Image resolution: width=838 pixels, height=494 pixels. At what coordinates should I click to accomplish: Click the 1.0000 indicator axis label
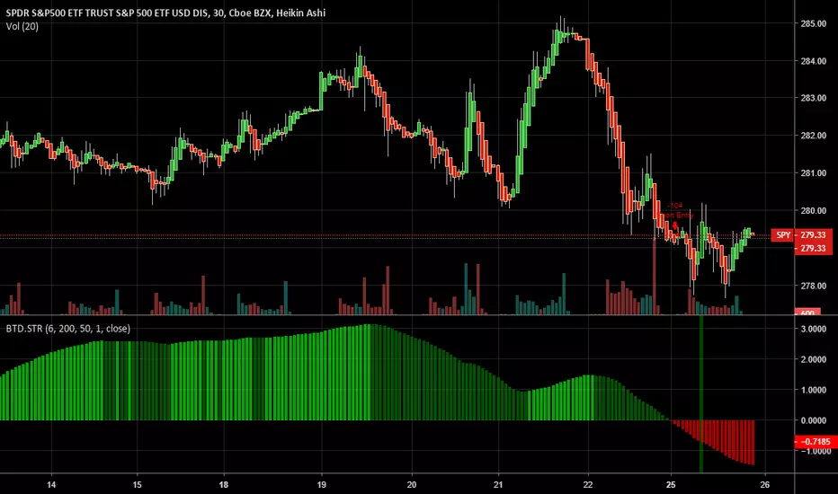[x=814, y=390]
